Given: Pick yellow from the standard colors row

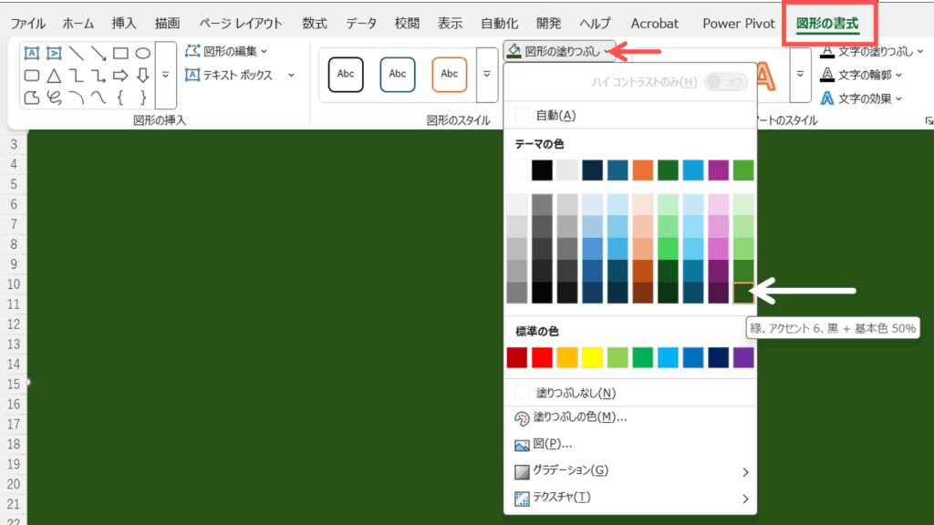Looking at the screenshot, I should pos(592,357).
